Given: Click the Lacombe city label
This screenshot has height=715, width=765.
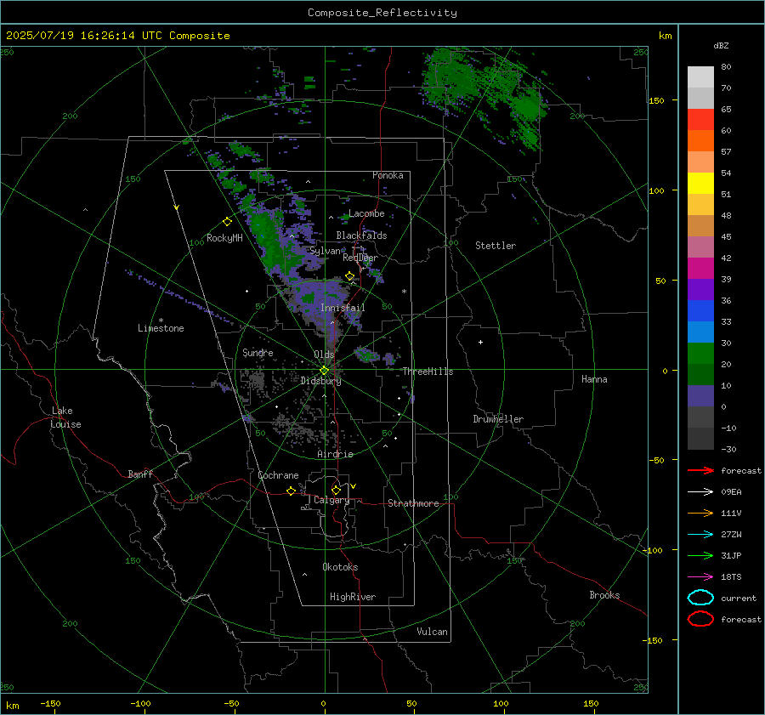Looking at the screenshot, I should point(366,213).
